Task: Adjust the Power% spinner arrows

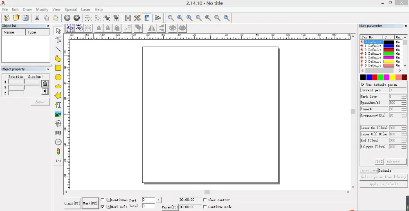Action: 404,109
